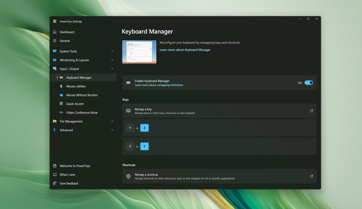Click the Give feedback icon

55,183
